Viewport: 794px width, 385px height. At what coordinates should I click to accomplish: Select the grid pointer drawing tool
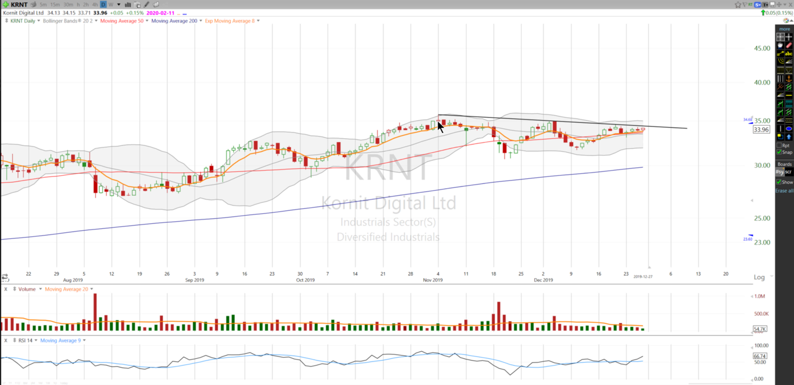(x=780, y=37)
